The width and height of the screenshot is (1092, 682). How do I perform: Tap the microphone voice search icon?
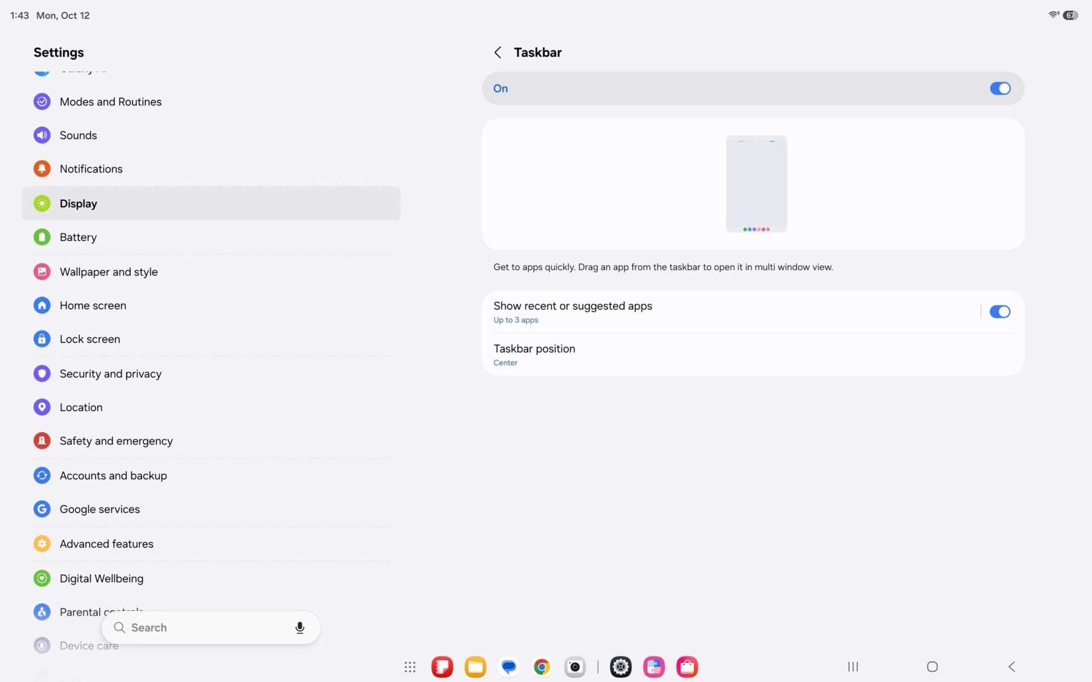[x=300, y=627]
